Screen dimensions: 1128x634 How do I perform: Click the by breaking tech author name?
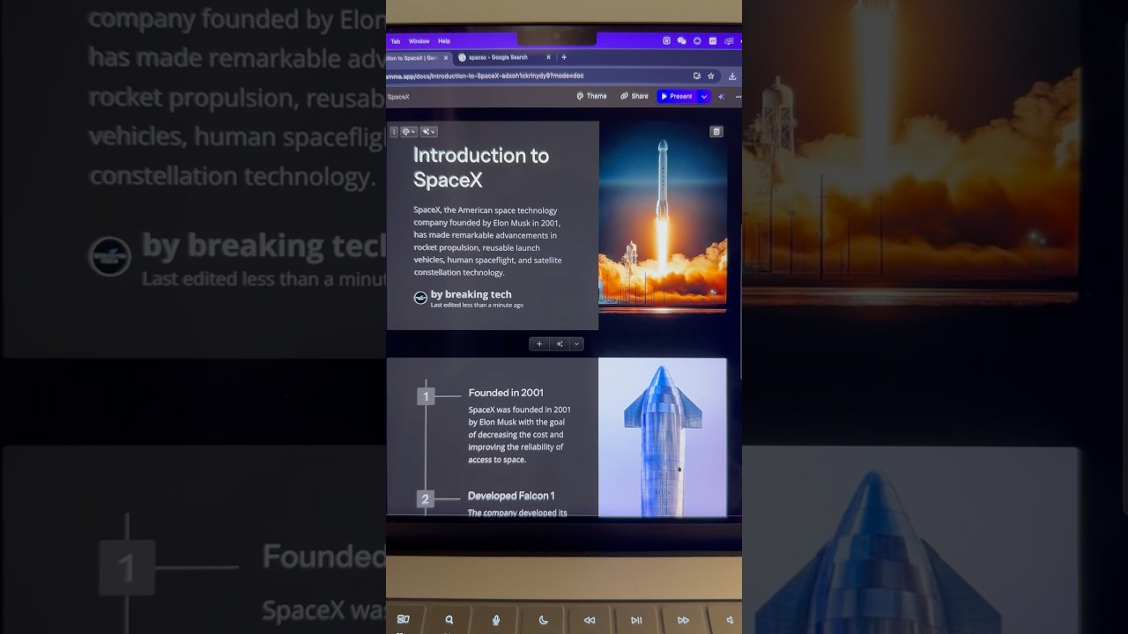(471, 294)
